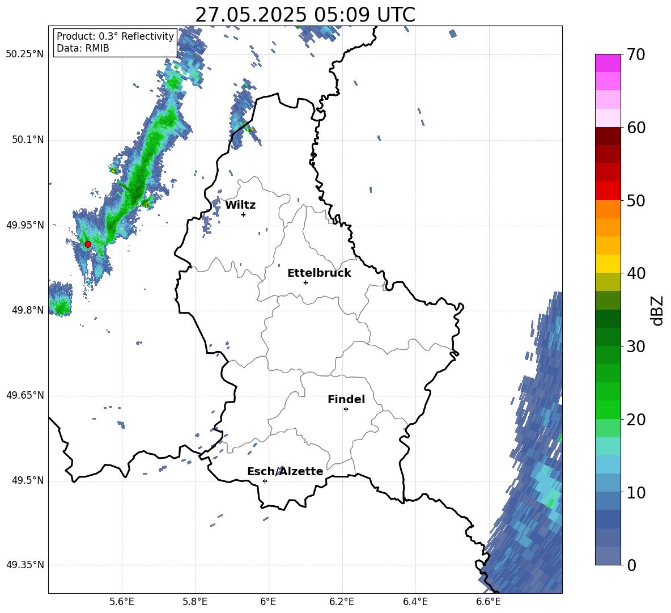The width and height of the screenshot is (671, 613).
Task: Click the dark green colorbar segment above 30
Action: click(608, 337)
